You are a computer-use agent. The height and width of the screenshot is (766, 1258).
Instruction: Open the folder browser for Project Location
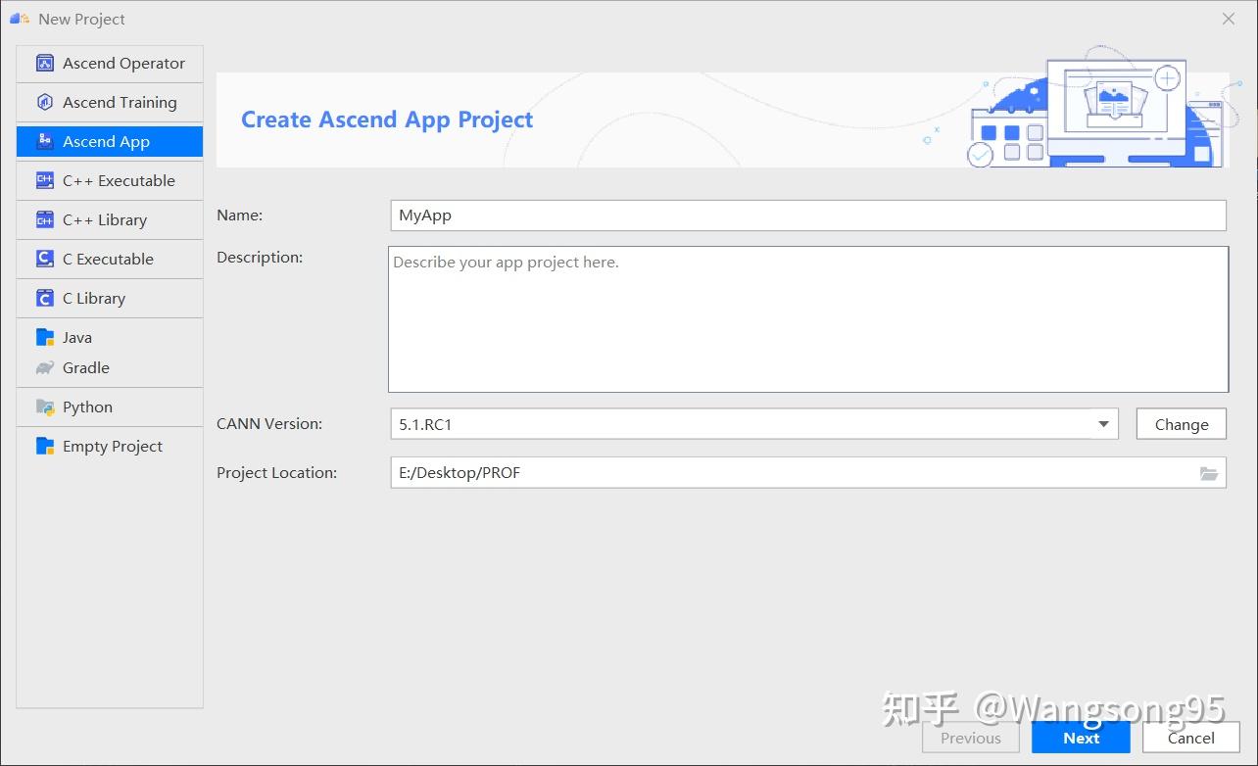click(1210, 472)
